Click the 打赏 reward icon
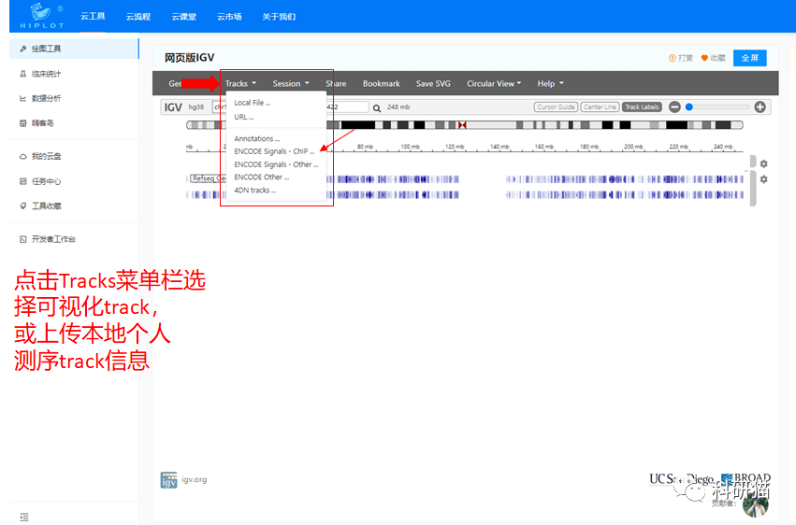The width and height of the screenshot is (796, 525). [673, 58]
